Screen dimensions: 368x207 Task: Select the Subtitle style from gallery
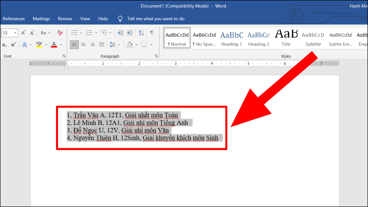pos(313,38)
